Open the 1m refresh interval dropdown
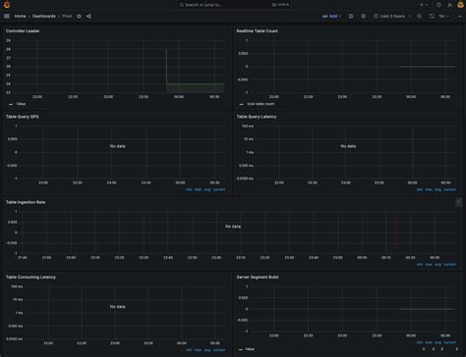The width and height of the screenshot is (466, 357). point(444,16)
